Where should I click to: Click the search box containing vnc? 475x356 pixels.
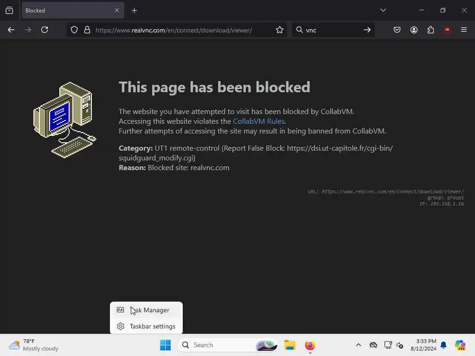click(x=333, y=30)
